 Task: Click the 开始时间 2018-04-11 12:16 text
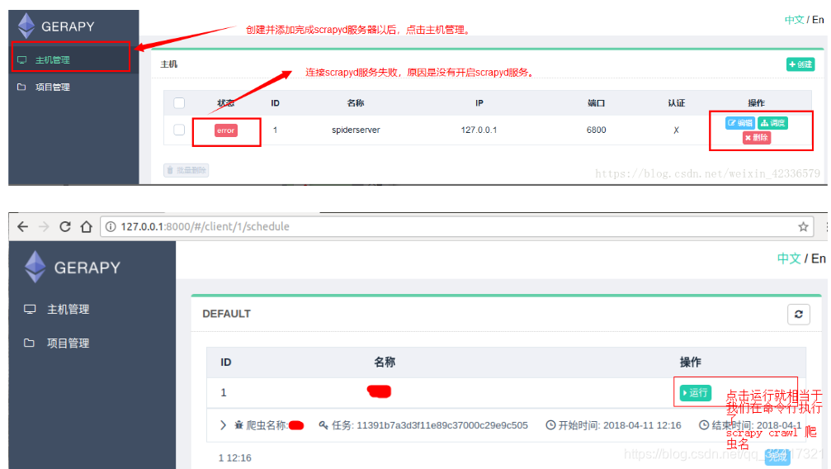point(620,425)
